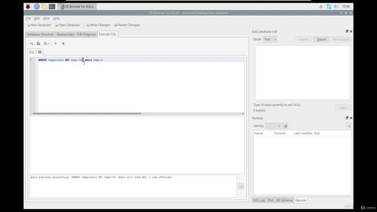Click the Export button
This screenshot has width=377, height=212.
click(322, 39)
